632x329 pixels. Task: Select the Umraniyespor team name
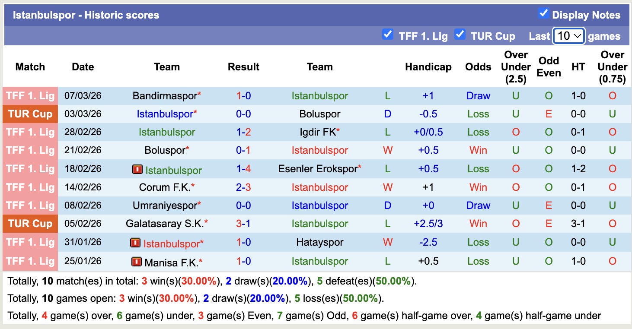(x=165, y=206)
